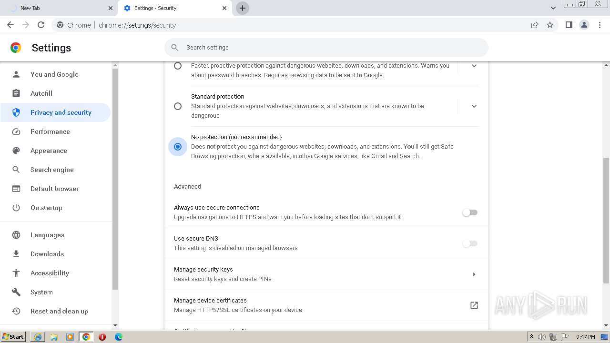
Task: Click the You and Google person icon
Action: [x=16, y=74]
